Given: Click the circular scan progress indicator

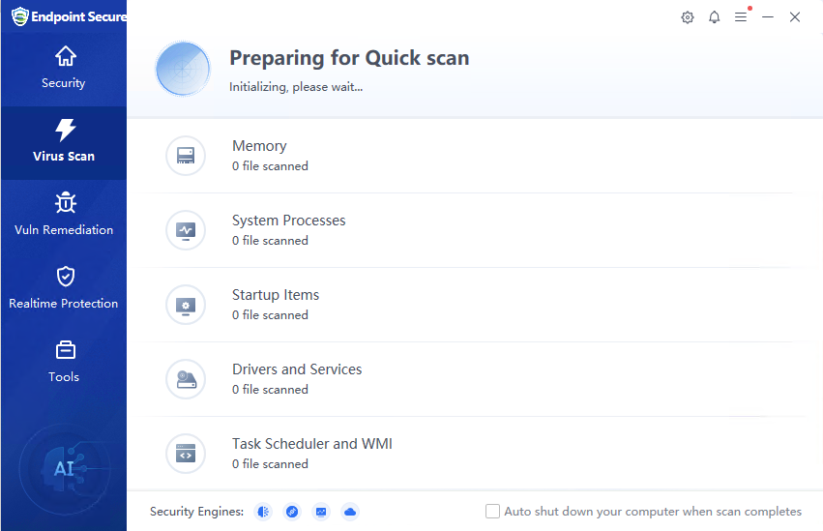Looking at the screenshot, I should coord(183,69).
